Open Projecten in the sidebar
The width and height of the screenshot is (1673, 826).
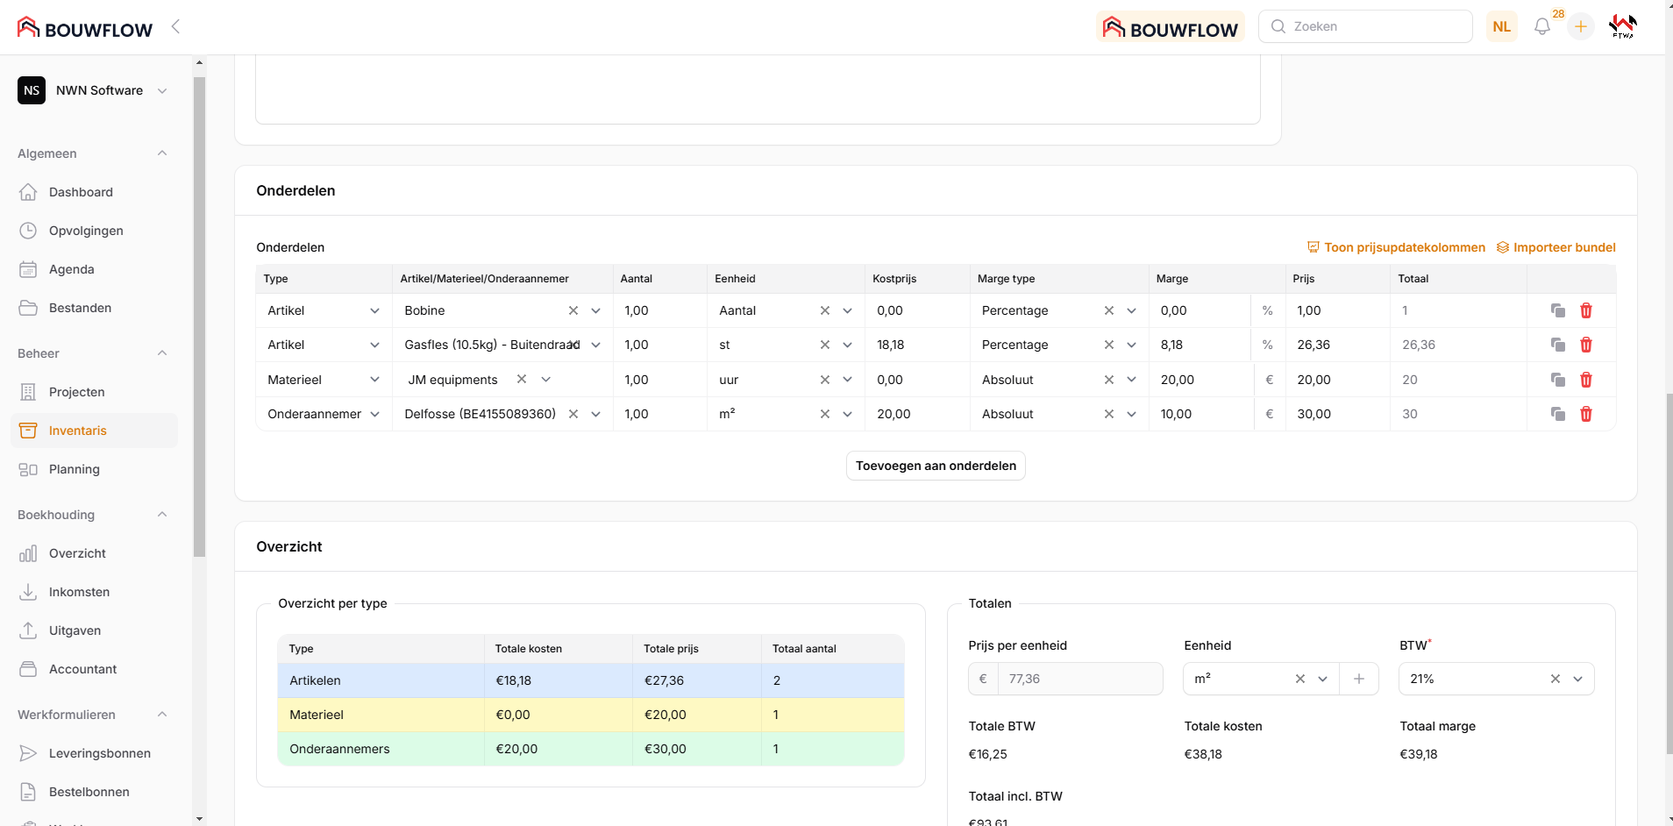click(76, 392)
